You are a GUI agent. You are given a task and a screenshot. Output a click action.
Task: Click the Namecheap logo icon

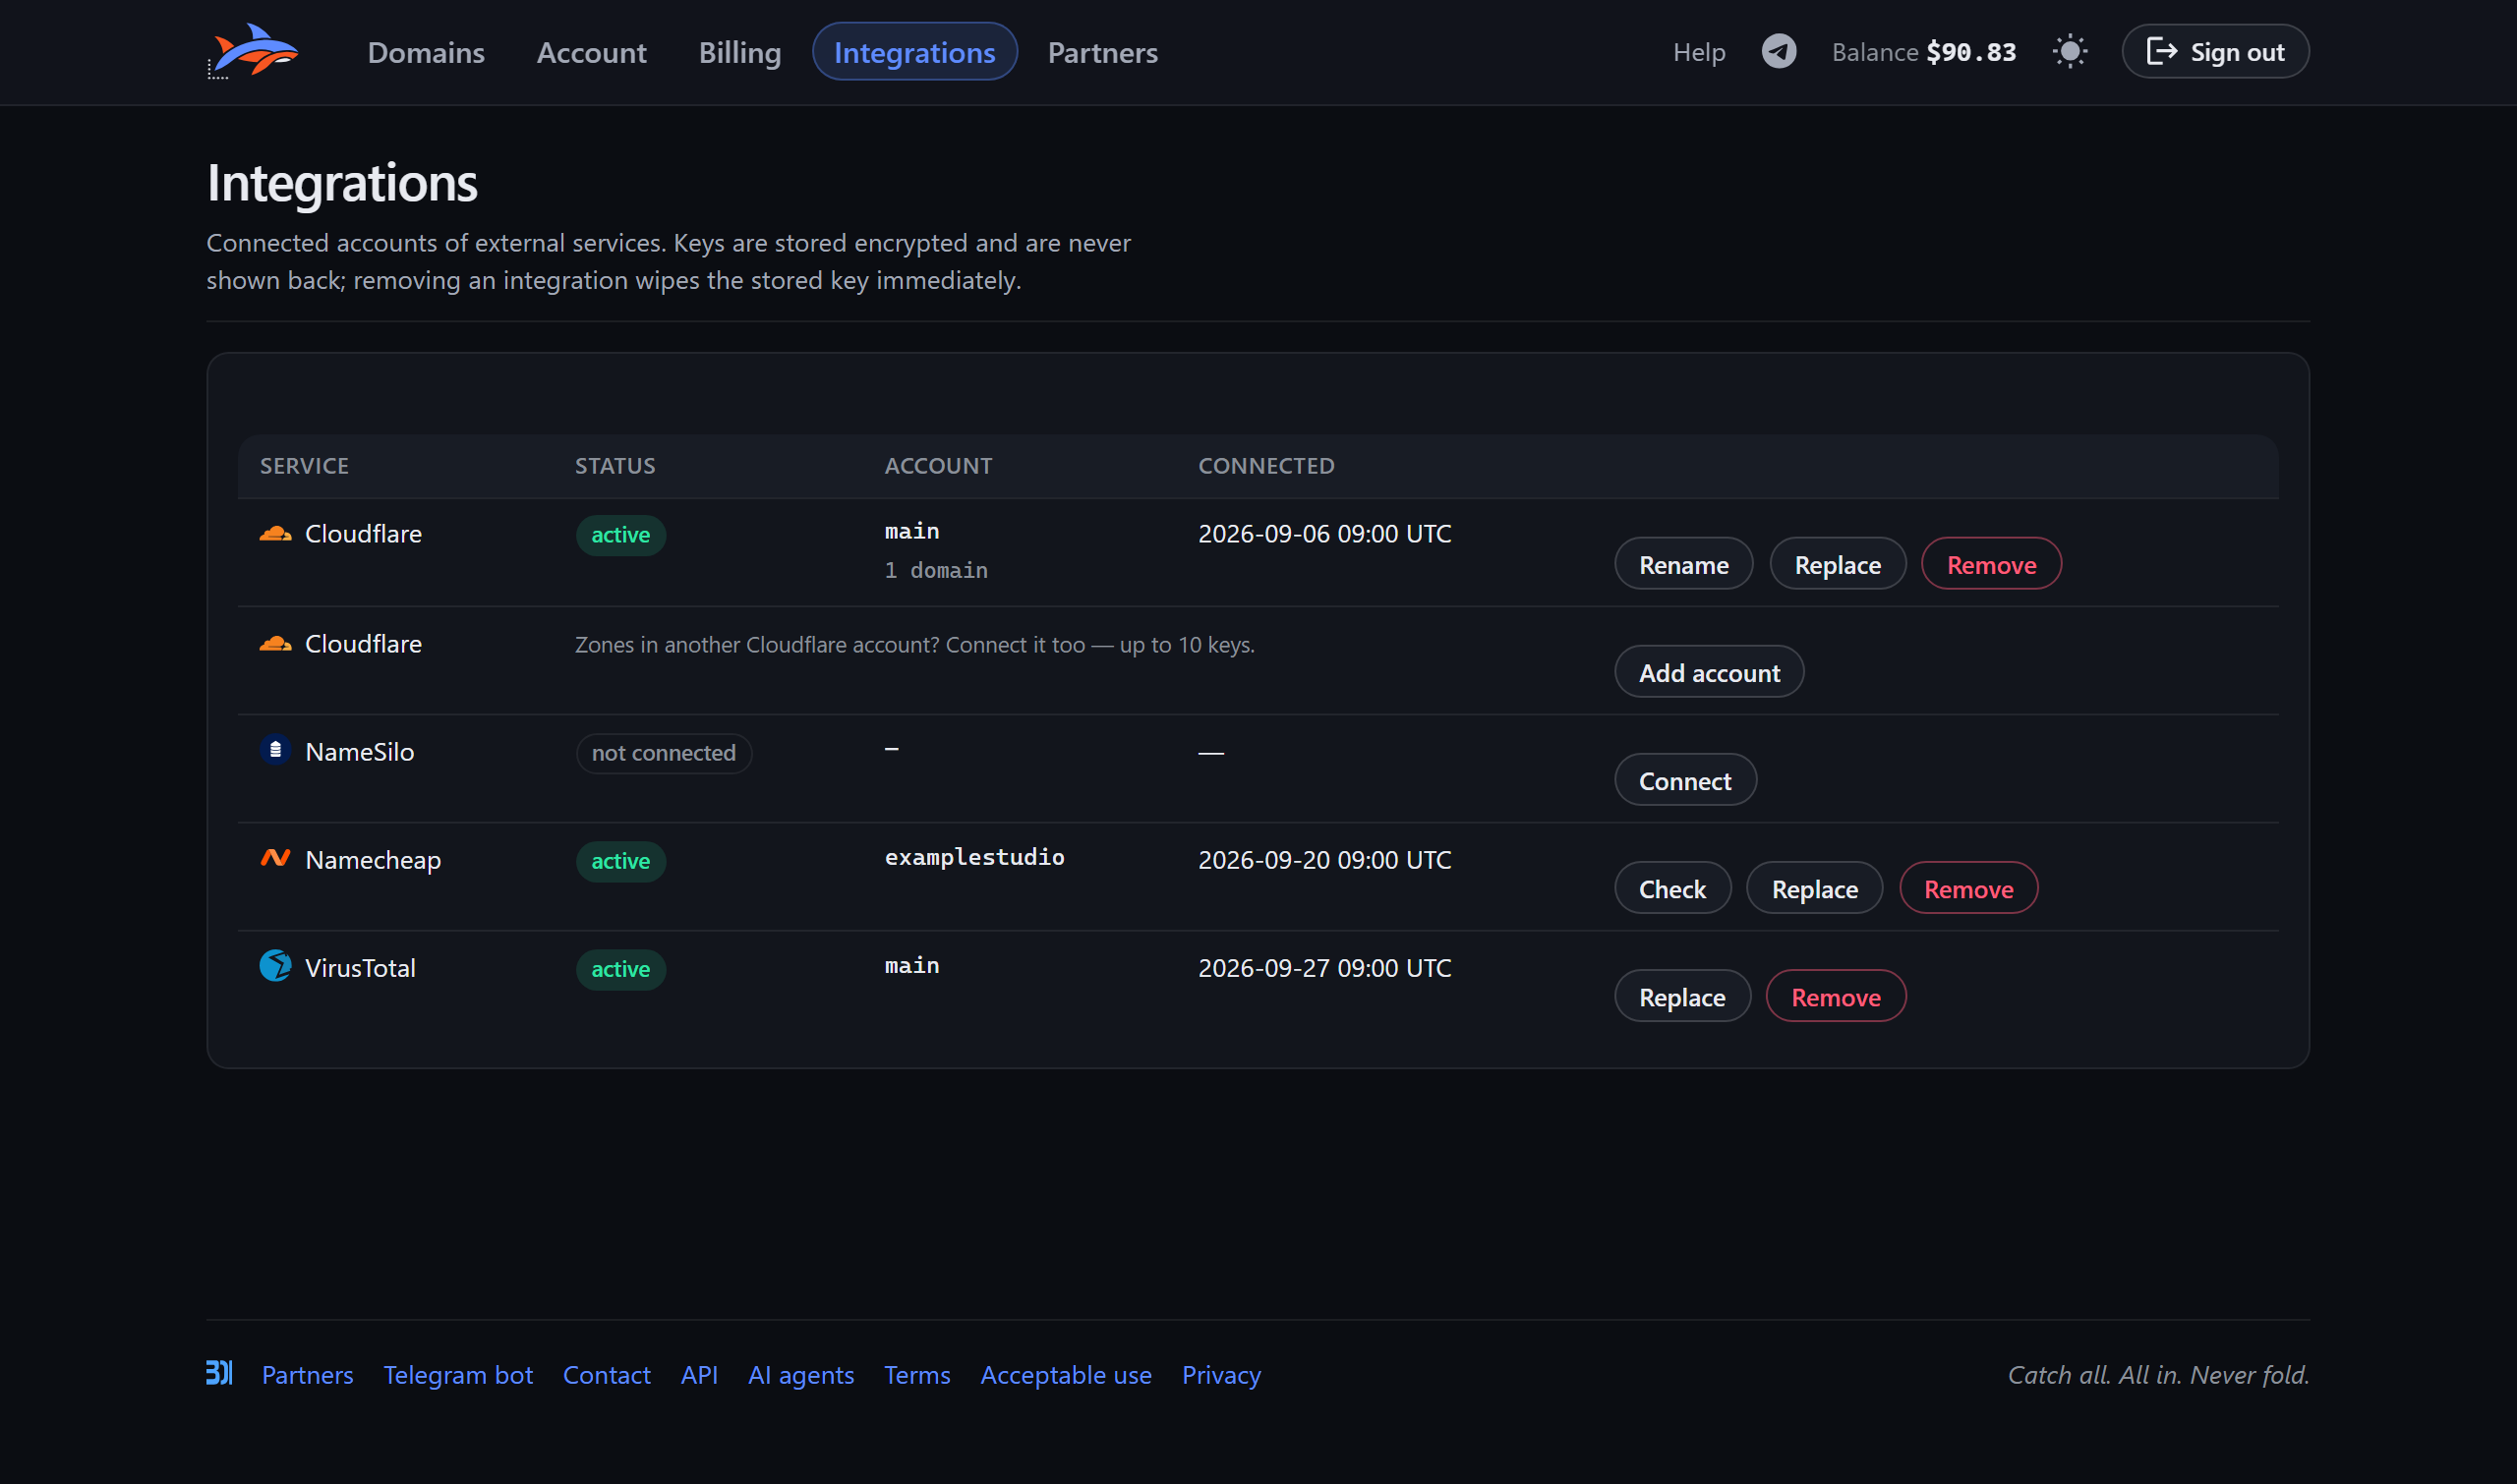tap(275, 858)
